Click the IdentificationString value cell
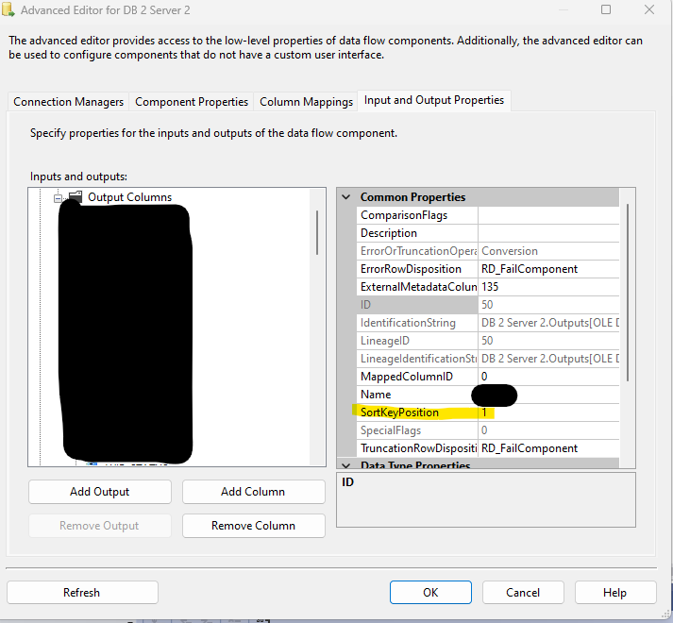The height and width of the screenshot is (623, 673). [548, 323]
